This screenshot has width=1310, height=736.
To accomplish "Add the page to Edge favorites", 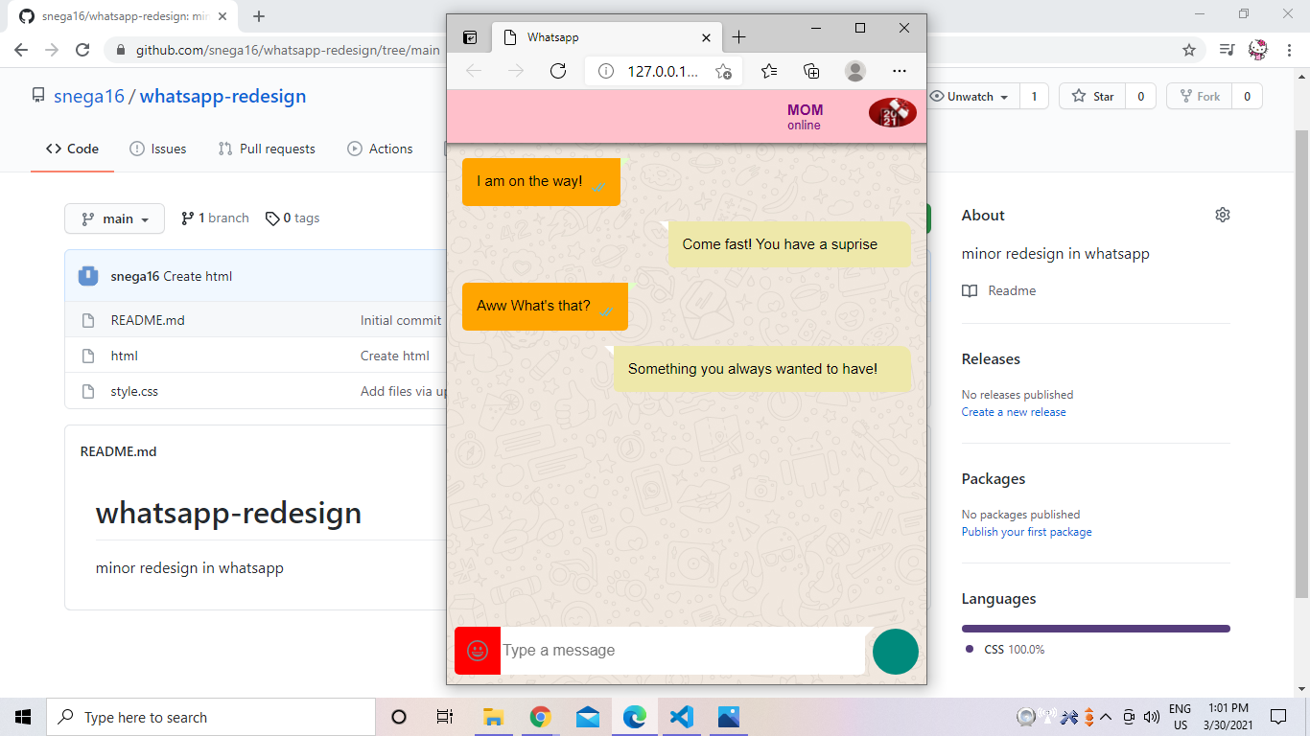I will [x=725, y=70].
